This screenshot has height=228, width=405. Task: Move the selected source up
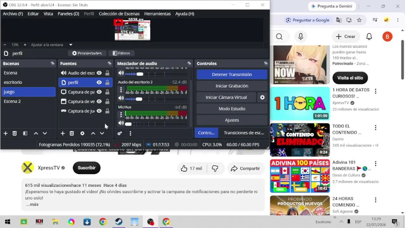(x=93, y=133)
